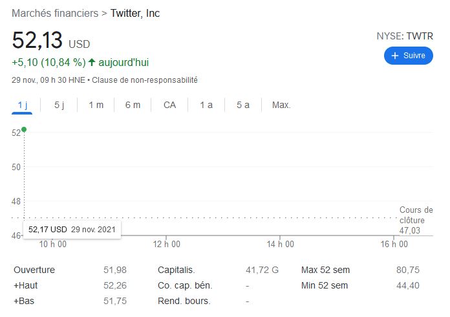Click the 52,17 USD chart tooltip
Viewport: 450px width, 317px height.
click(x=71, y=230)
